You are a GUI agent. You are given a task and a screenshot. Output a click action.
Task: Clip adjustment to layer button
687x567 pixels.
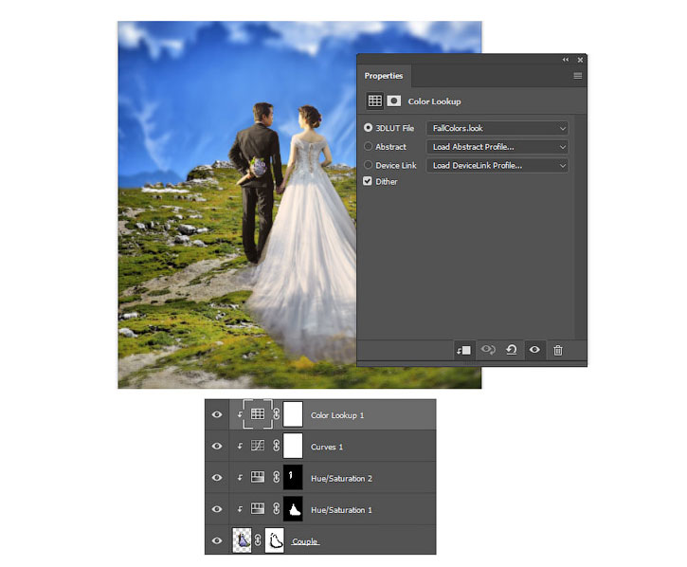[463, 350]
